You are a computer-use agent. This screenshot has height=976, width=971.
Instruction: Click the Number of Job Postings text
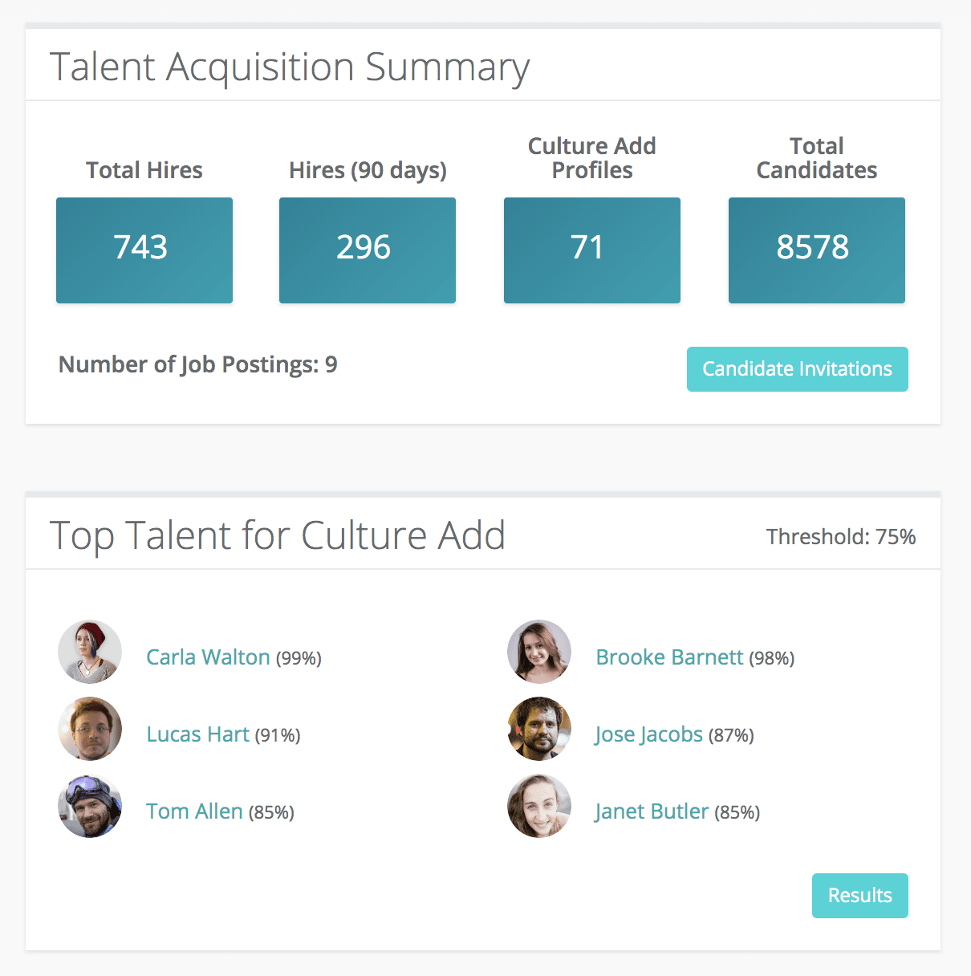pos(197,364)
